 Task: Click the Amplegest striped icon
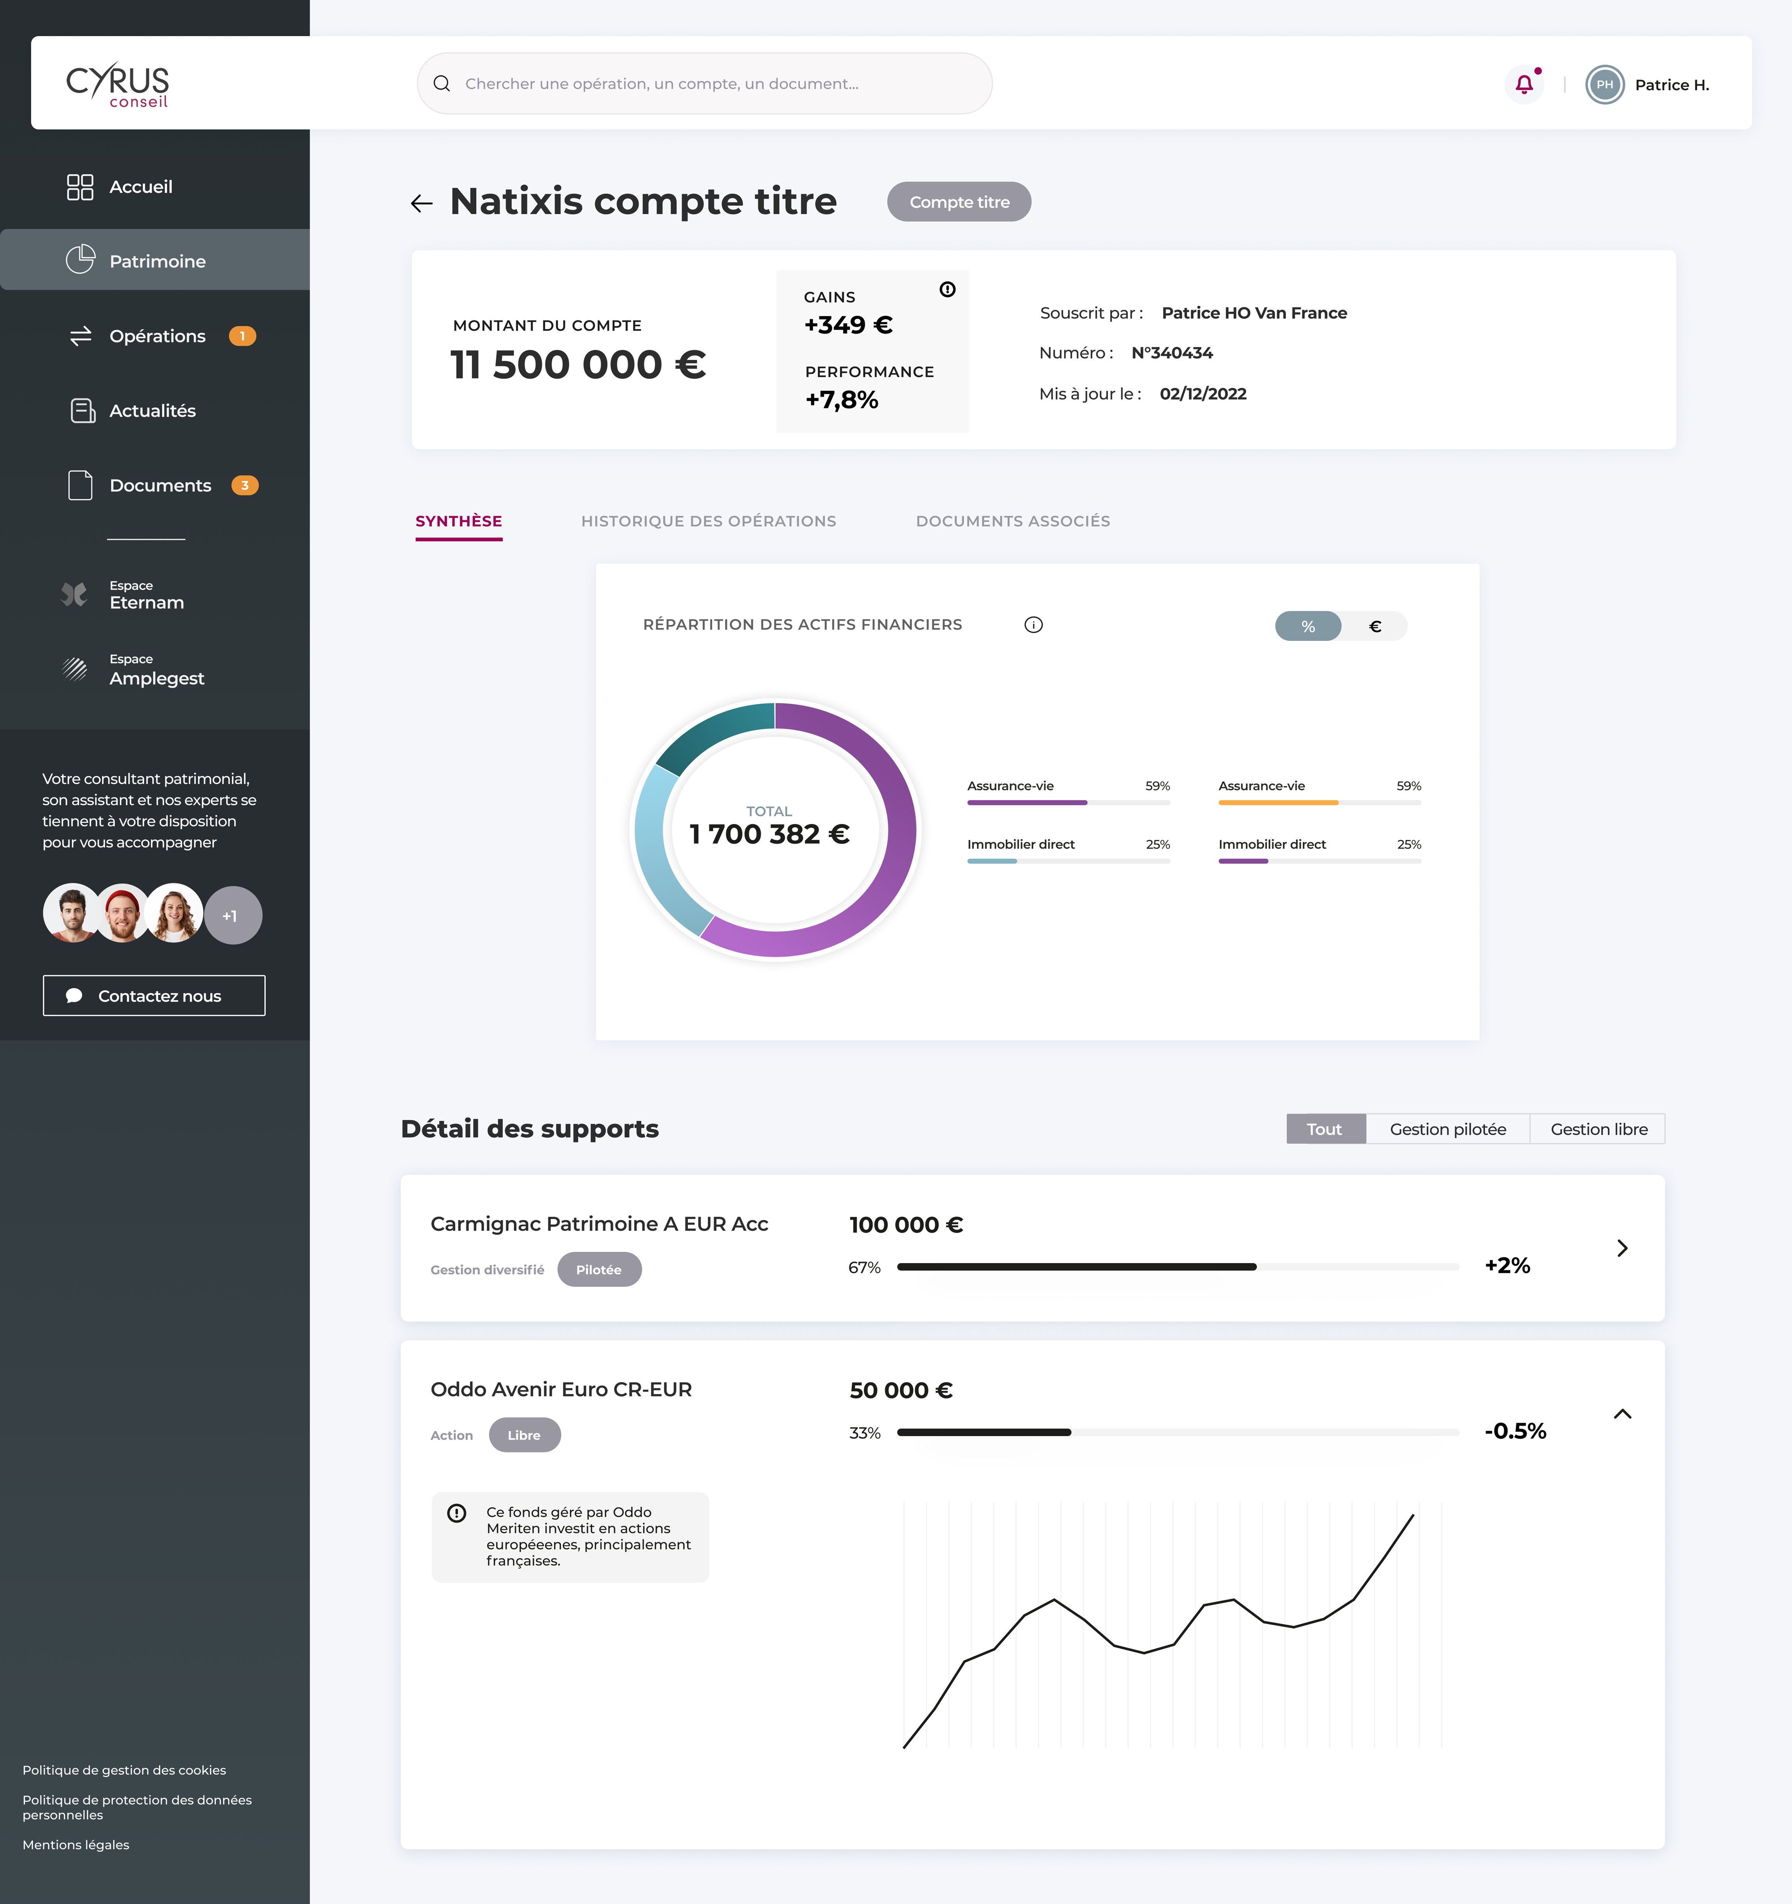(x=75, y=668)
